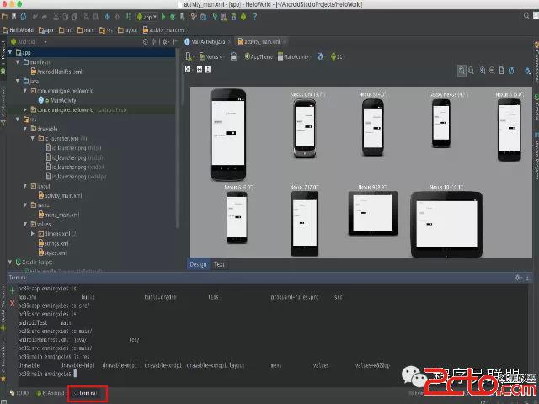Expand the Gradle Scripts node
This screenshot has width=539, height=404.
11,263
